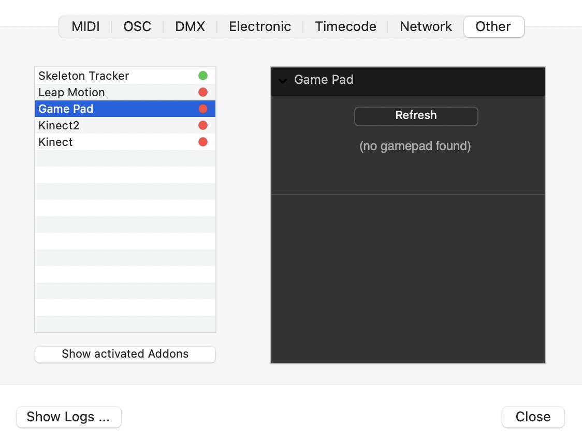Image resolution: width=582 pixels, height=442 pixels.
Task: Open the OSC tab
Action: [x=137, y=27]
